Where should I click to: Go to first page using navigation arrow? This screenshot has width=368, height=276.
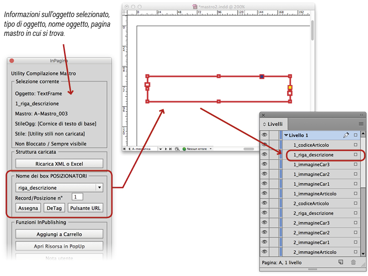pyautogui.click(x=124, y=149)
